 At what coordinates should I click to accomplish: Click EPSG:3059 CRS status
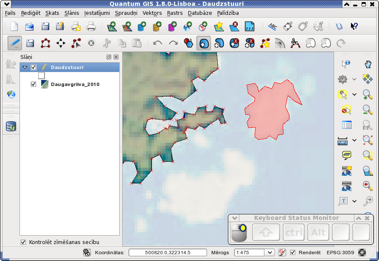point(340,253)
